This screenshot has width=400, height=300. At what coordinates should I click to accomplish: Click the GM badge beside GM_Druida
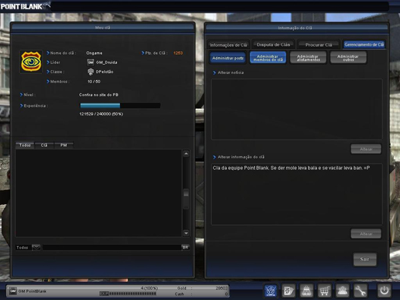coord(91,62)
